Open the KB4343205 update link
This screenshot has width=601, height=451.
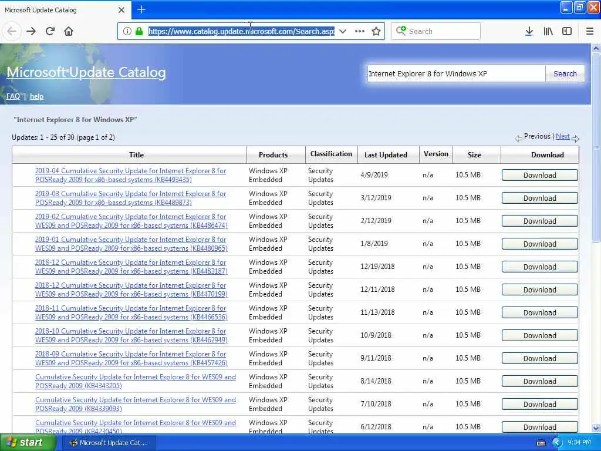[x=136, y=381]
